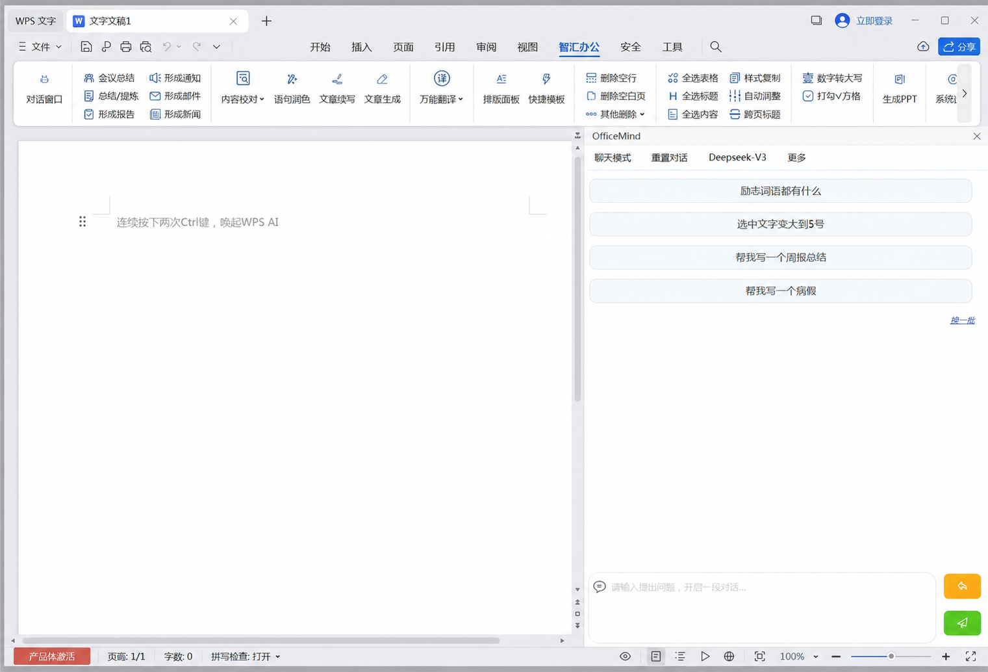Click 打勾√方格 checkmark box tool
The image size is (988, 672).
click(x=831, y=96)
